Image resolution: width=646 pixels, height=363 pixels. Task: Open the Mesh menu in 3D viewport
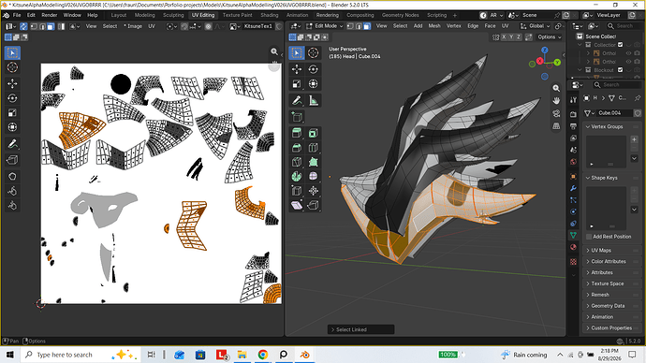[434, 26]
